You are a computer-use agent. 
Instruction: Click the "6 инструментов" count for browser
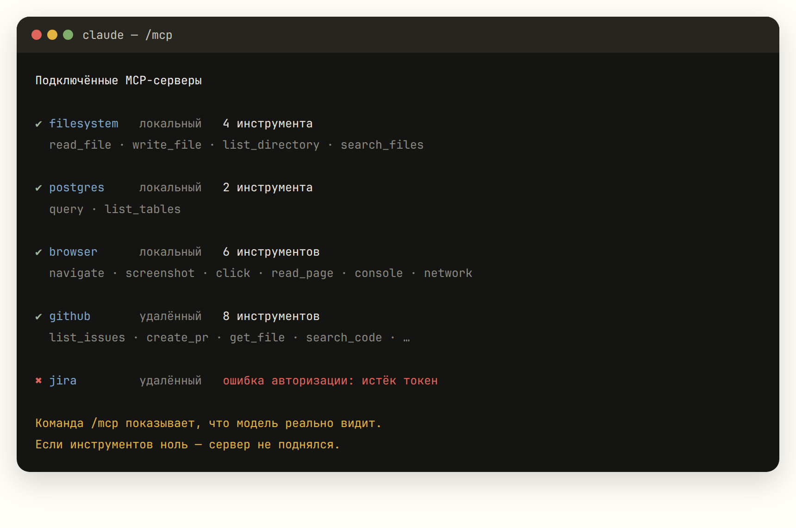(x=271, y=252)
